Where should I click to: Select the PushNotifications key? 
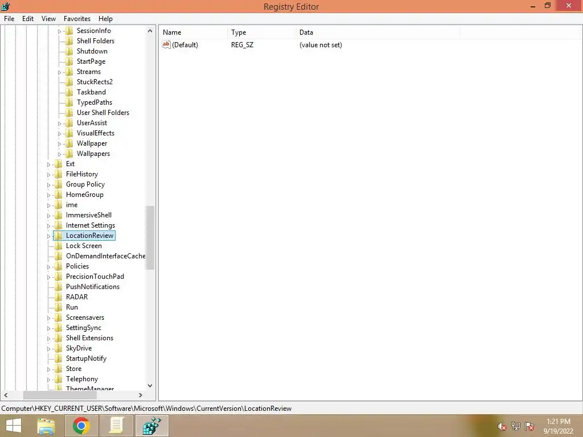click(93, 287)
